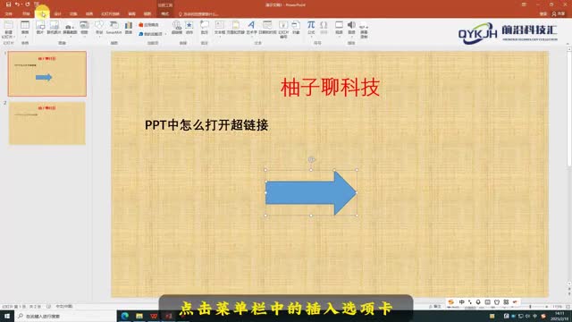
Task: Switch to the Review tab
Action: click(131, 14)
